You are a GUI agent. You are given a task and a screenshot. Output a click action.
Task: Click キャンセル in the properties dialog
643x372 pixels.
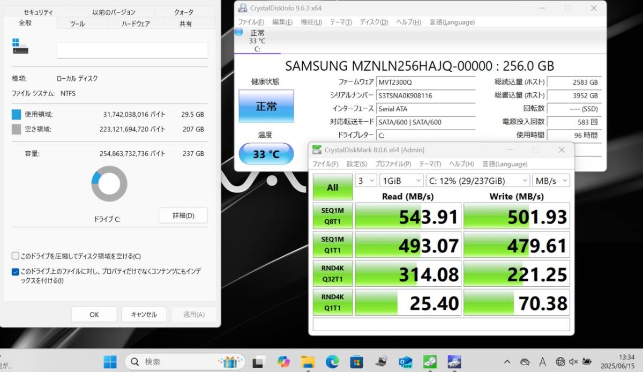coord(144,315)
